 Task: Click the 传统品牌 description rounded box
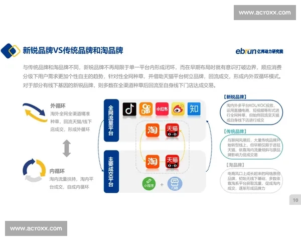(x=251, y=147)
